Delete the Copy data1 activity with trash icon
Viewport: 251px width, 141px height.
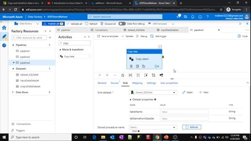[131, 66]
